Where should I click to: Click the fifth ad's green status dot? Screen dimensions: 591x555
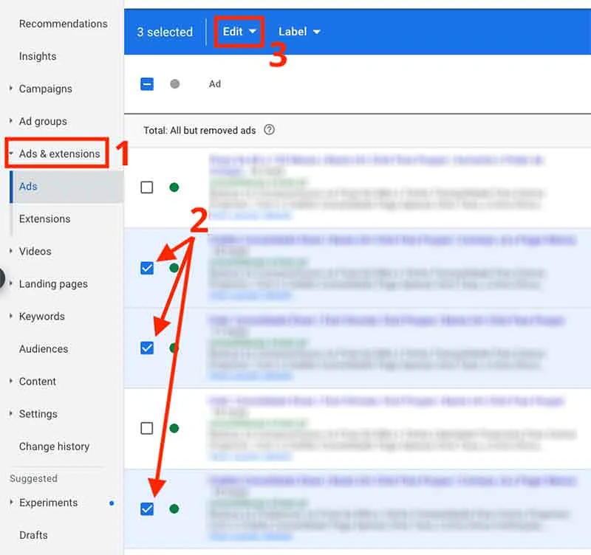(174, 509)
